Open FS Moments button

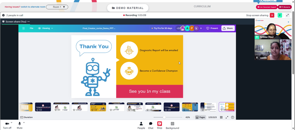(285, 7)
